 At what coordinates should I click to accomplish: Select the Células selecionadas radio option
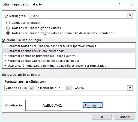pyautogui.click(x=8, y=23)
